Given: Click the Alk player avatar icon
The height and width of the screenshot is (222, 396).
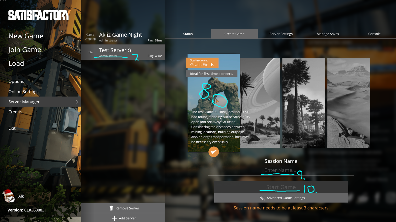Looking at the screenshot, I should 9,196.
